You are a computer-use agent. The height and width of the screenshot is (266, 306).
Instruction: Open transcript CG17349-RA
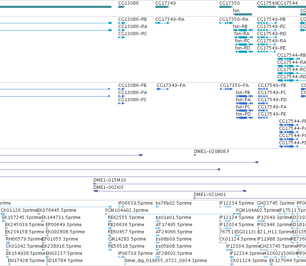pyautogui.click(x=170, y=19)
